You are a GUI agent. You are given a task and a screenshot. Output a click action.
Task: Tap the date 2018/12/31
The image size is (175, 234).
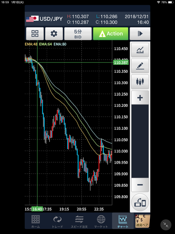click(137, 16)
